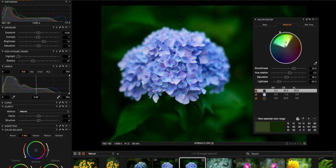
Task: Collapse the Exposure panel
Action: [x=3, y=28]
